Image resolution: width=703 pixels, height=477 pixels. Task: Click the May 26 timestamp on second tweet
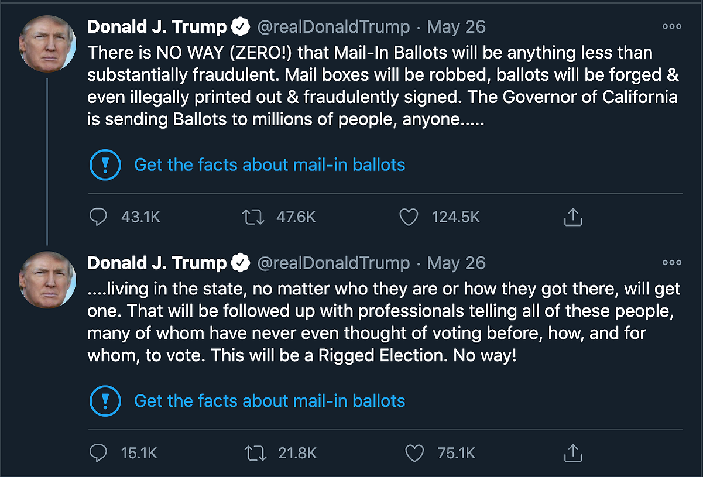pyautogui.click(x=457, y=263)
